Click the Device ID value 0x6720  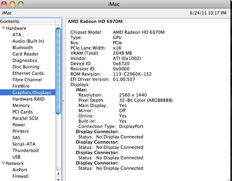coord(121,64)
